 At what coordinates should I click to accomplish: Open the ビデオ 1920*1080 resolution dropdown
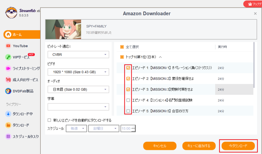[78, 72]
